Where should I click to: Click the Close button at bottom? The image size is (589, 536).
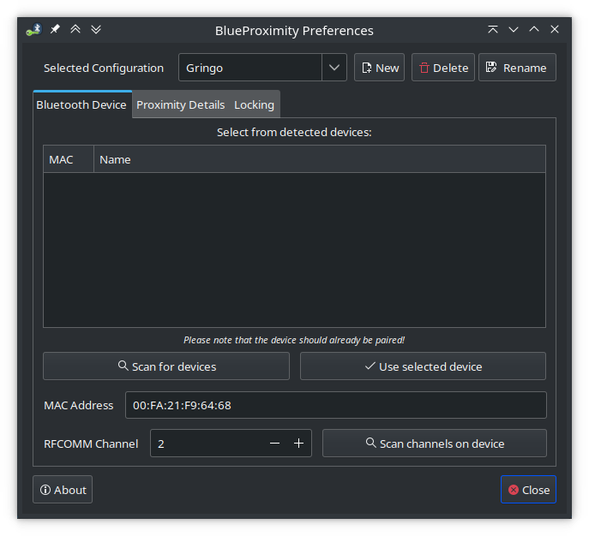pyautogui.click(x=528, y=490)
